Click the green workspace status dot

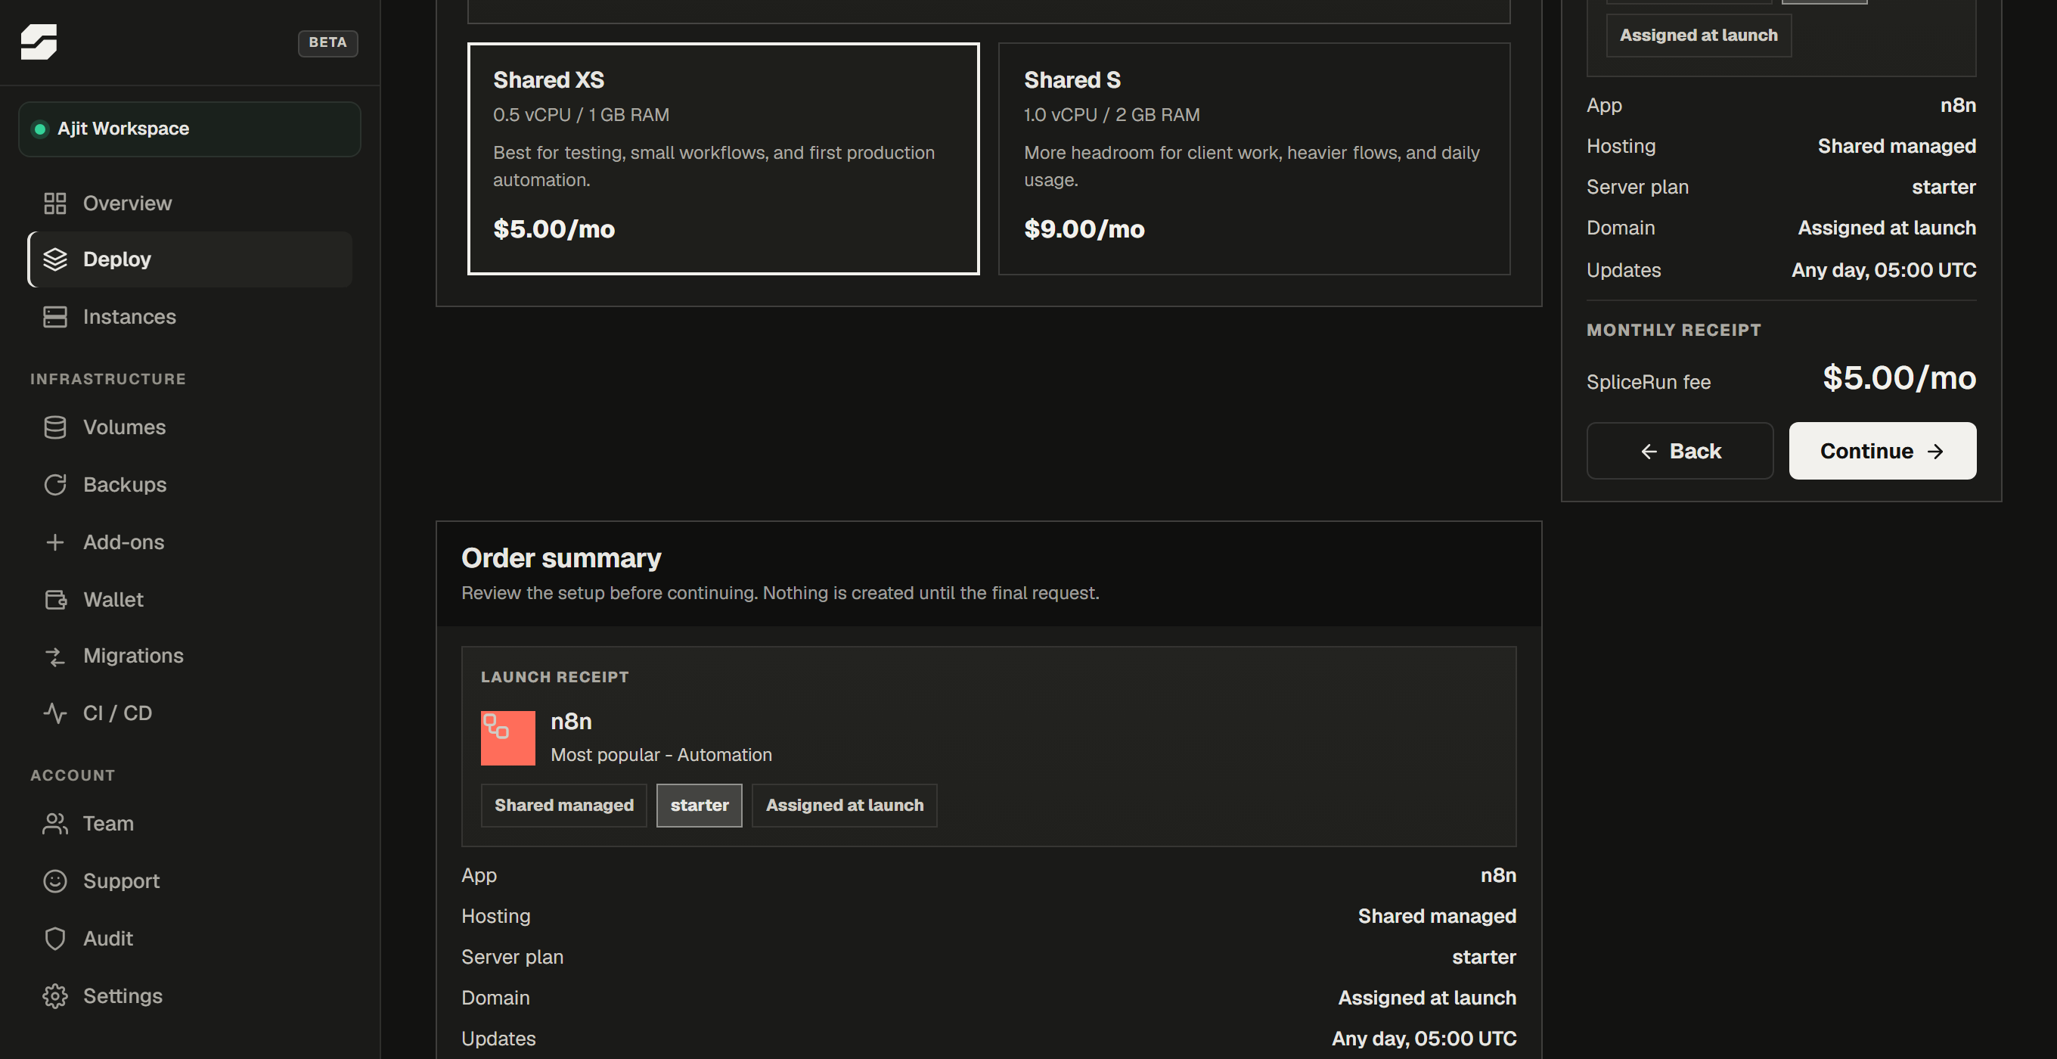coord(39,129)
